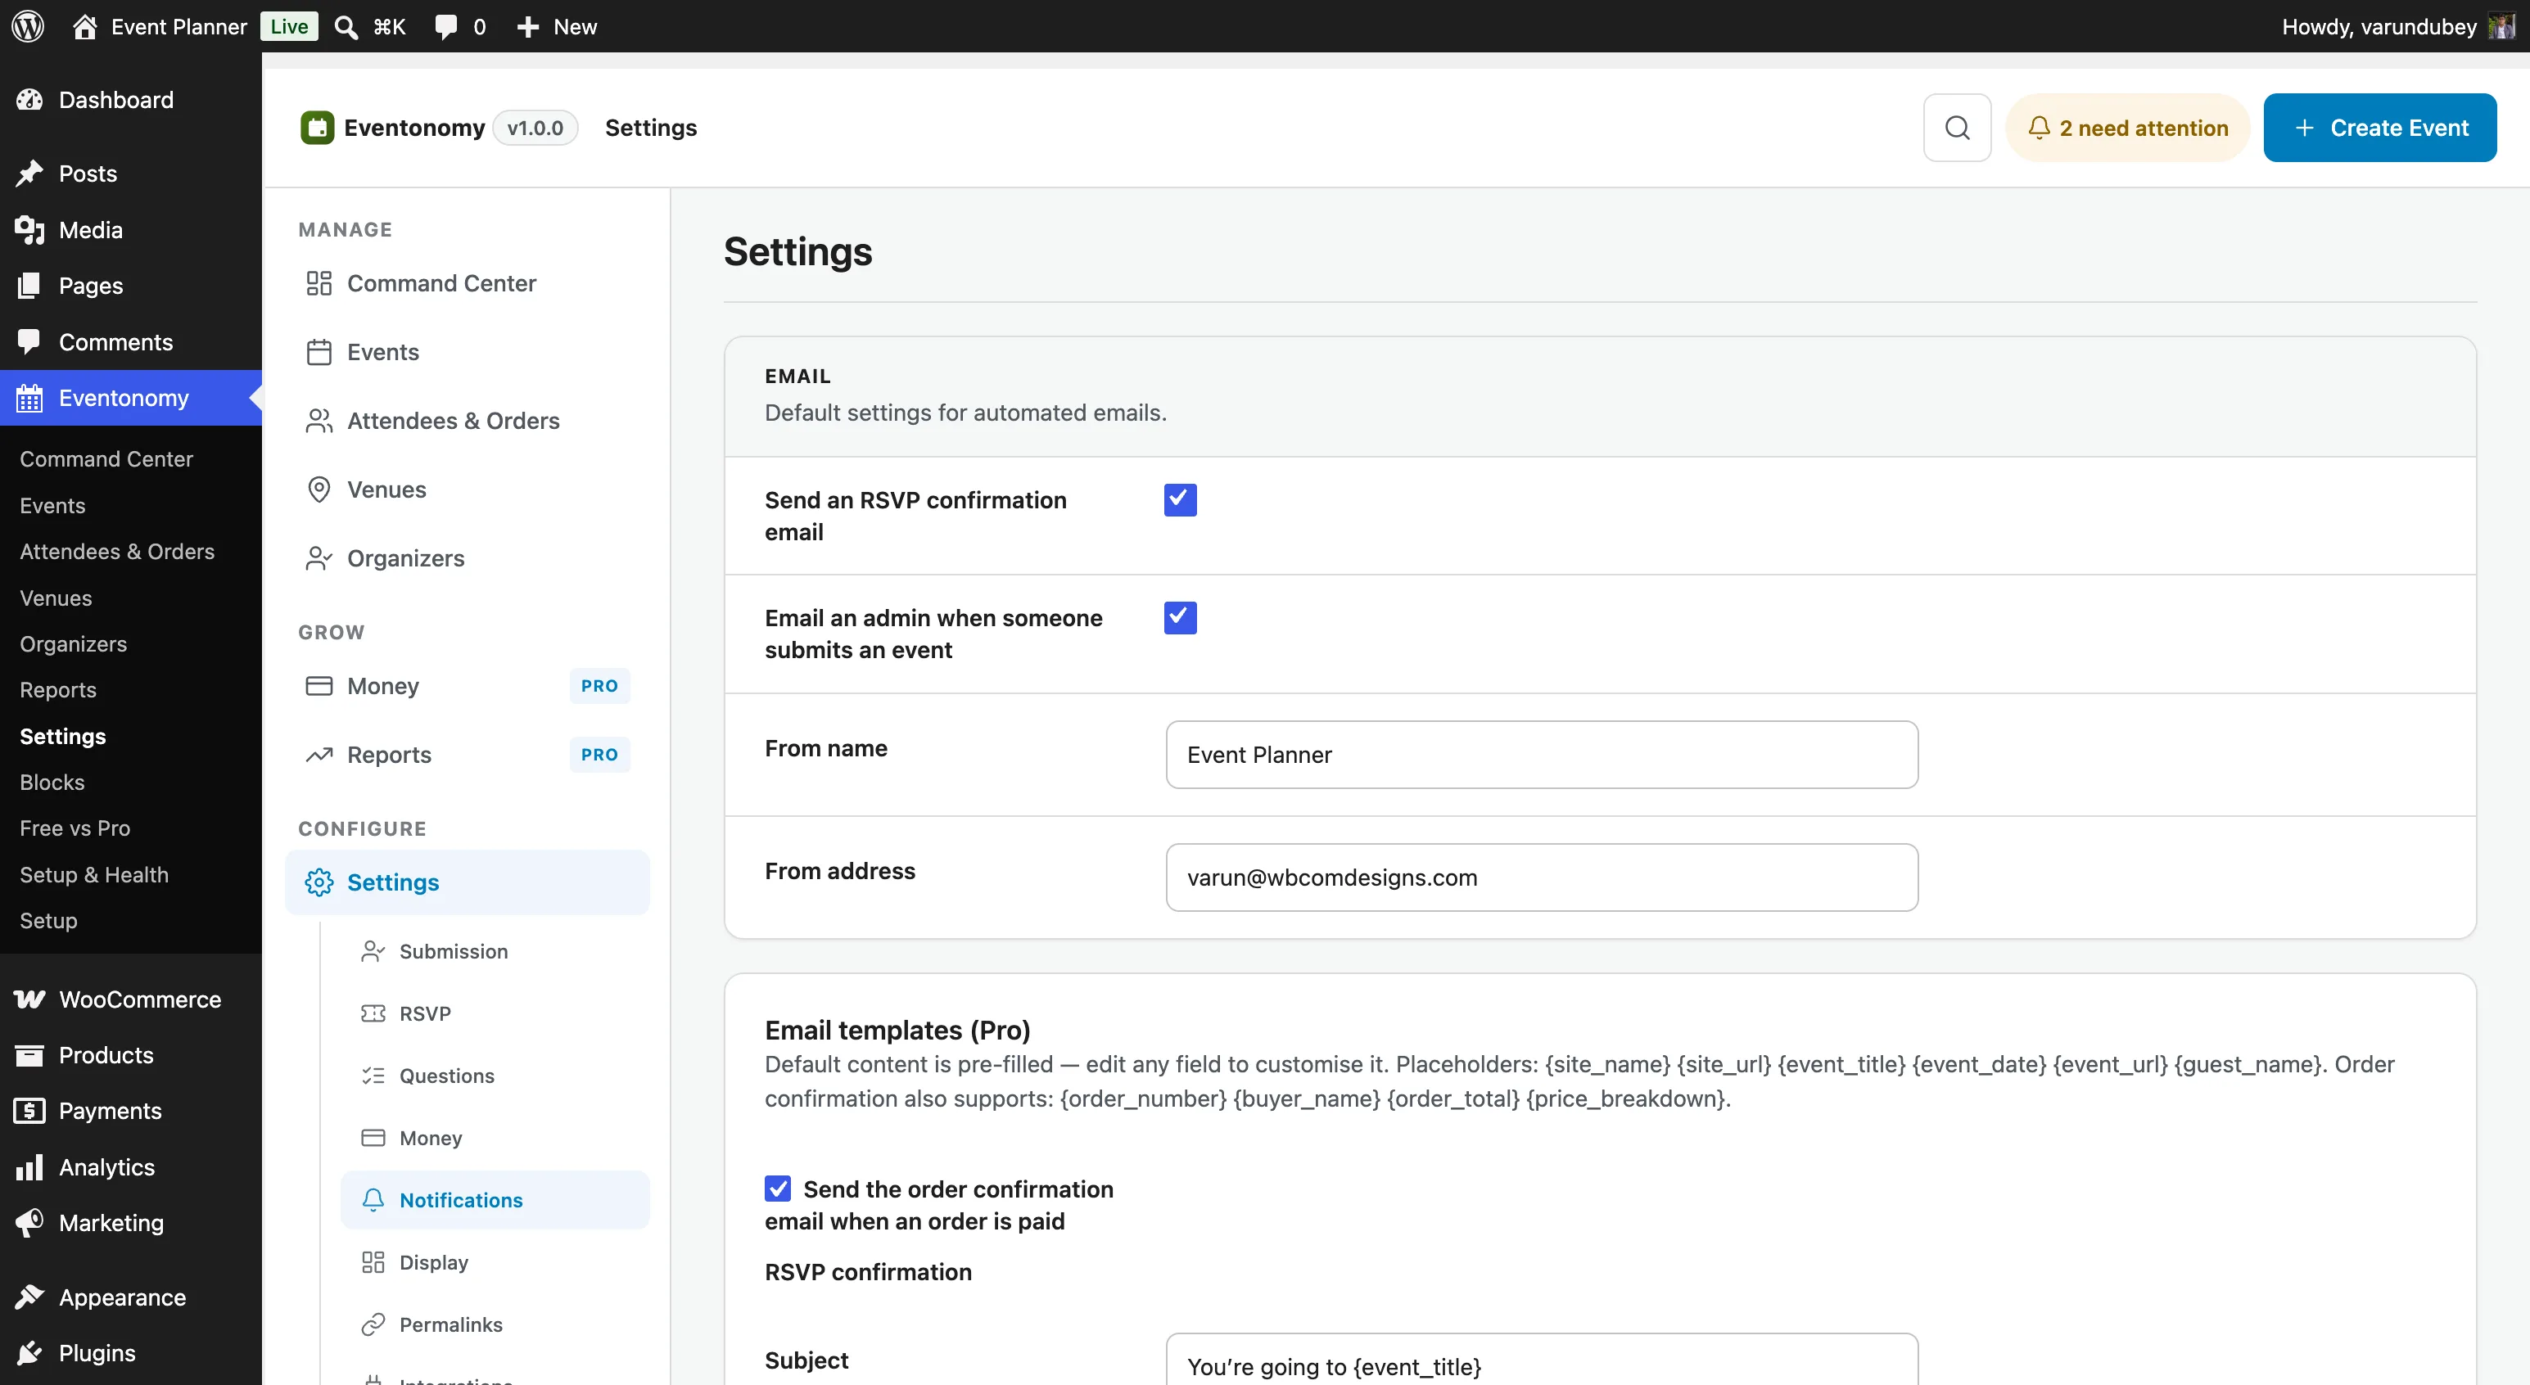Click the search button in Eventonomy header
Image resolution: width=2530 pixels, height=1385 pixels.
[x=1956, y=128]
